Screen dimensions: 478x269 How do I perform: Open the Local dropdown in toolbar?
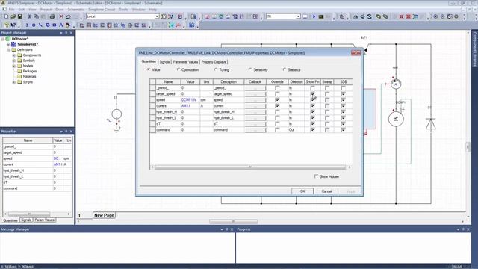point(157,16)
